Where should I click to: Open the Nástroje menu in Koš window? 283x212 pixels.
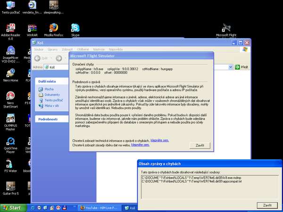click(99, 49)
